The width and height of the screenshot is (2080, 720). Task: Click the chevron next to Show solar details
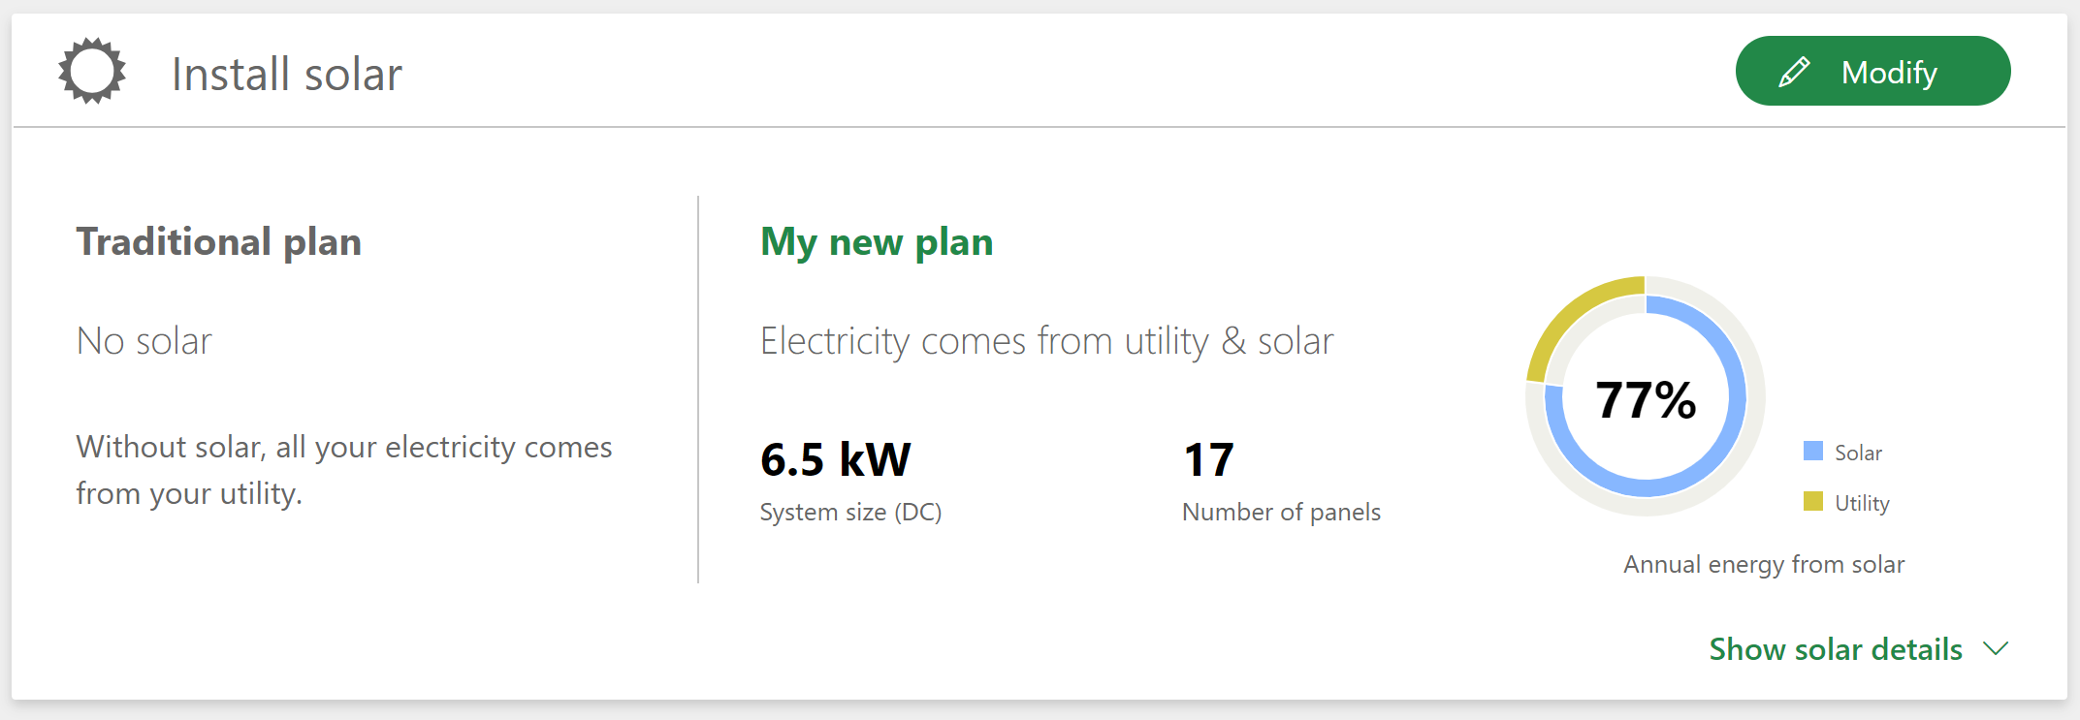click(1996, 648)
